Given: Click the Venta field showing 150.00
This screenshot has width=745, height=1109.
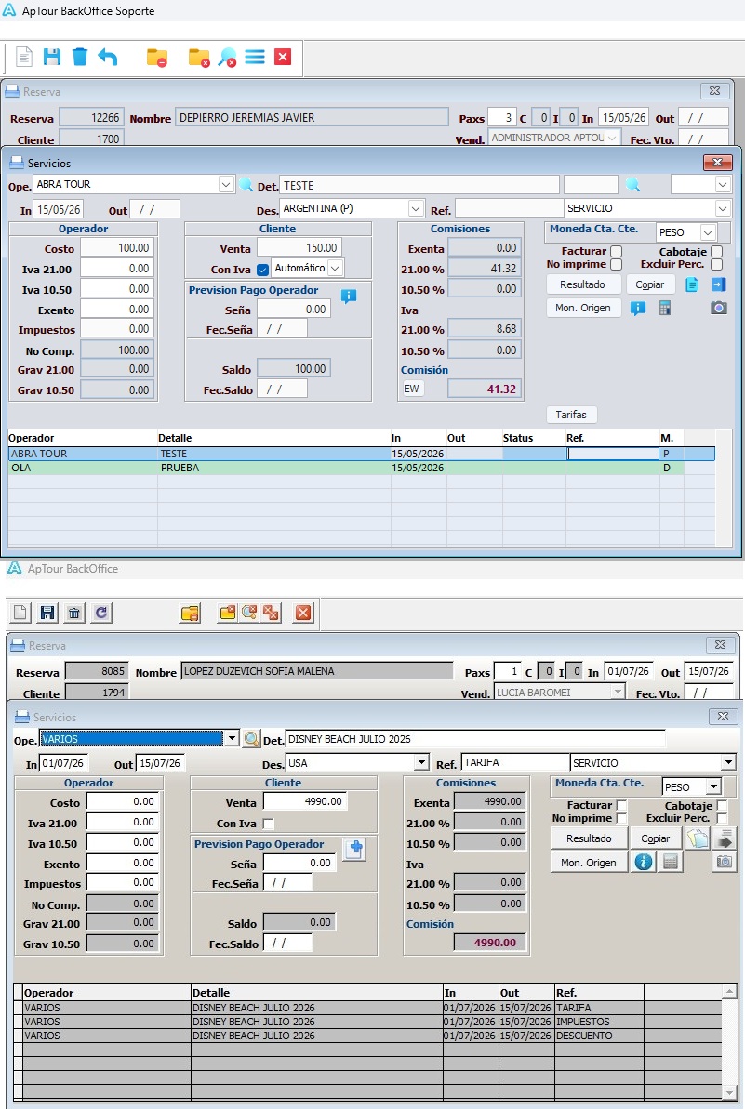Looking at the screenshot, I should 299,248.
